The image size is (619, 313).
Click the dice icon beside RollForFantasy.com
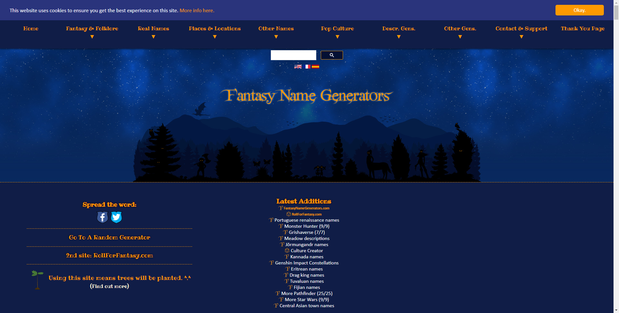click(x=289, y=214)
